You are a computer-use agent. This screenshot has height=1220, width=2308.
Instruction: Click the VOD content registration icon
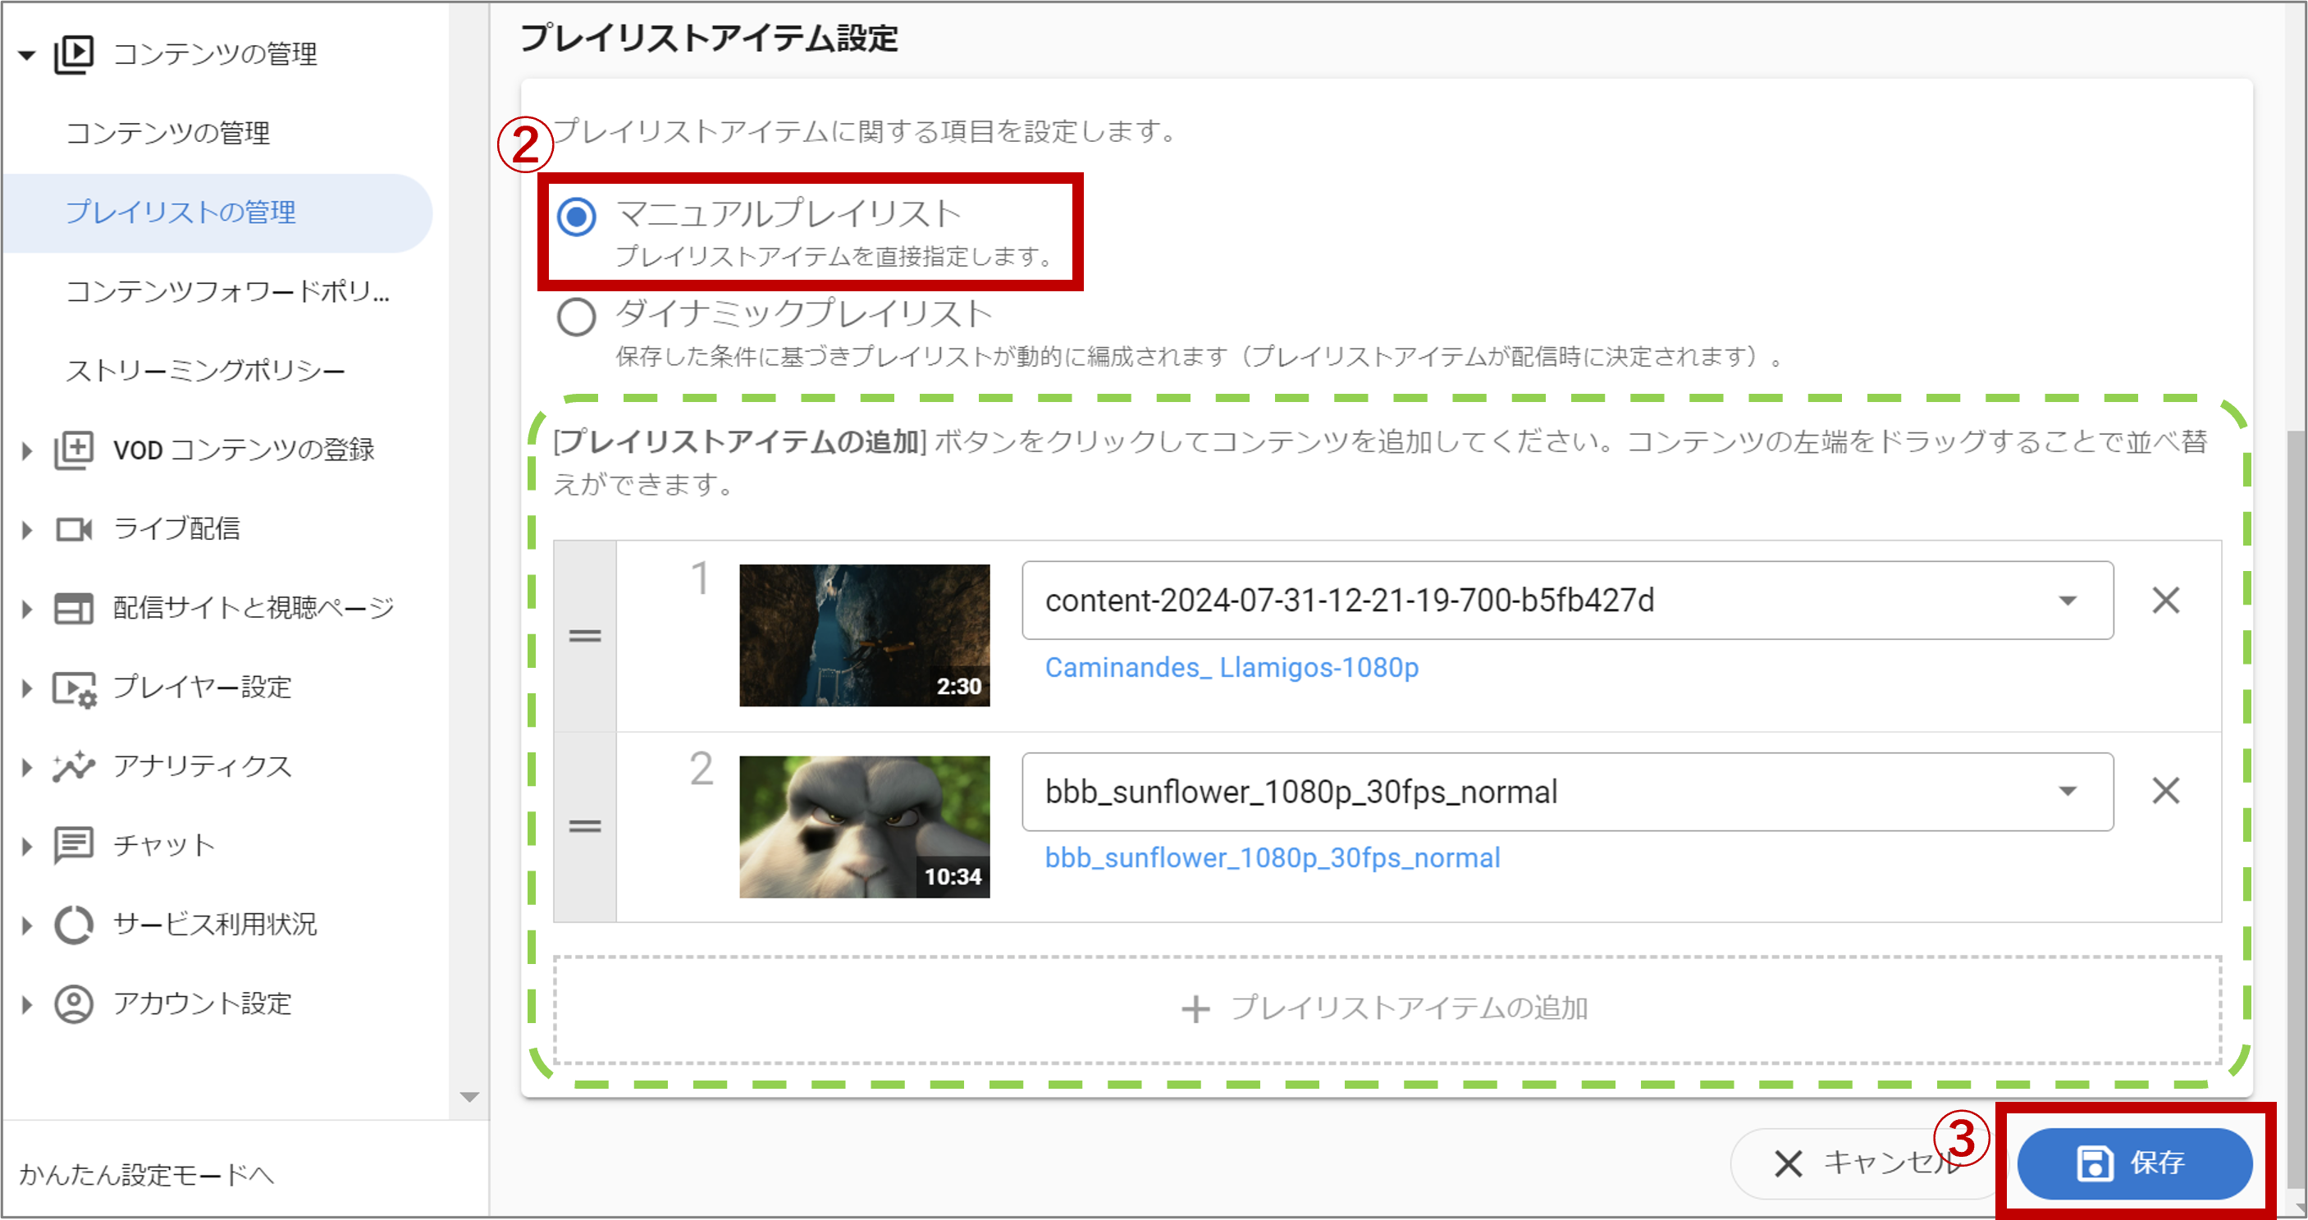pos(74,450)
